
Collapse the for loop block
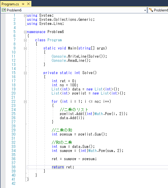click(25, 102)
